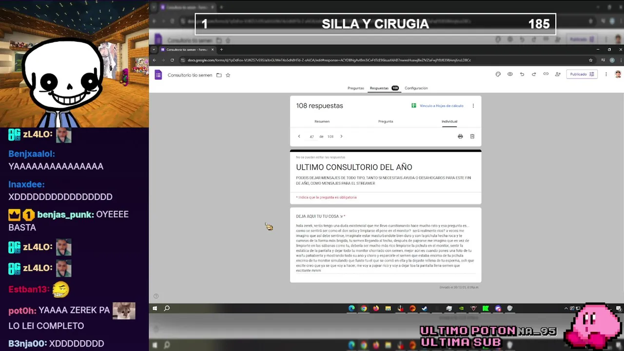This screenshot has height=351, width=624.
Task: Go to the previous response
Action: (299, 136)
